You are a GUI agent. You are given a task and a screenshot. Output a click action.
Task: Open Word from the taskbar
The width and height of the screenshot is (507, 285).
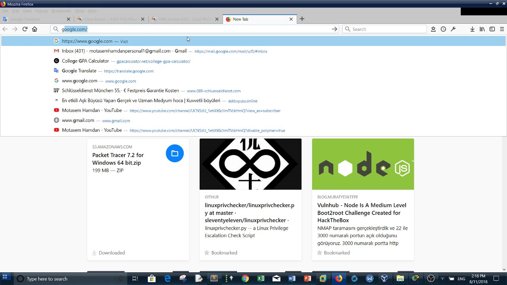click(x=292, y=279)
